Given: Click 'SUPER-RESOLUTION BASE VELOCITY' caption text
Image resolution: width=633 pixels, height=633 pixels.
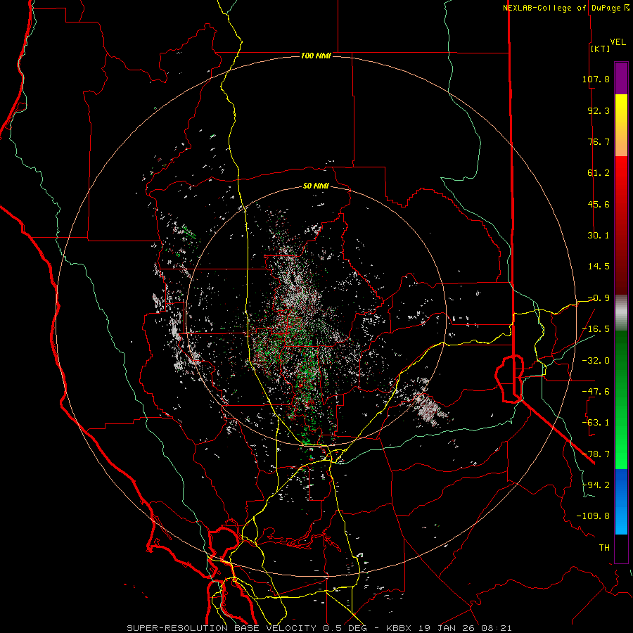Looking at the screenshot, I should 222,628.
